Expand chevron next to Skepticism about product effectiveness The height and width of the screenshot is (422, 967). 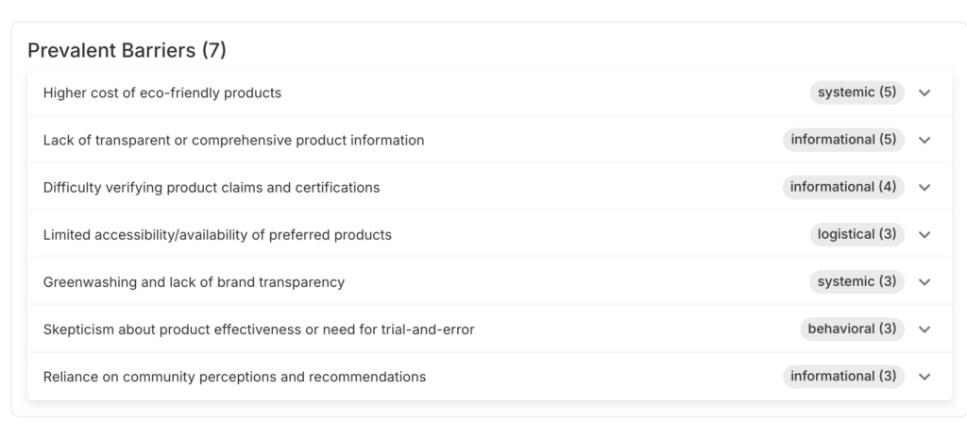925,329
